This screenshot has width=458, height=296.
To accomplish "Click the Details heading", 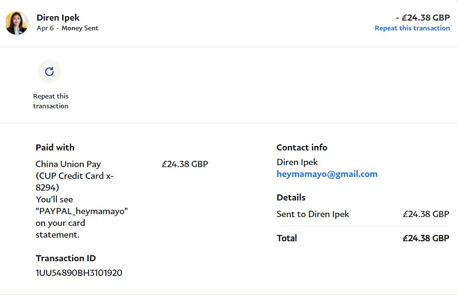I will [290, 197].
